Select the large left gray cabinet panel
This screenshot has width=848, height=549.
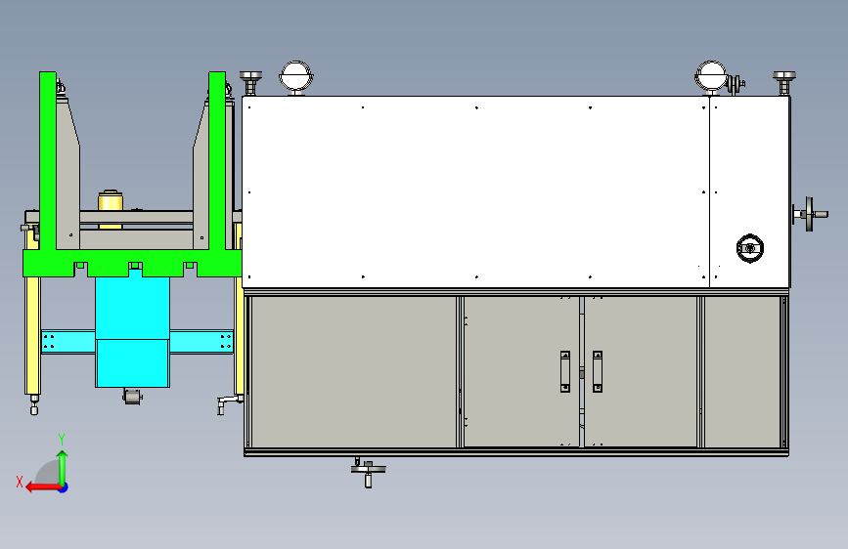(354, 372)
